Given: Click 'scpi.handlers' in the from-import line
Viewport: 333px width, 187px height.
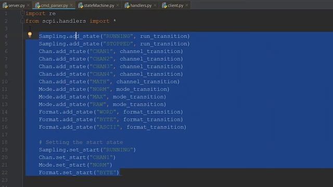Looking at the screenshot, I should 64,21.
